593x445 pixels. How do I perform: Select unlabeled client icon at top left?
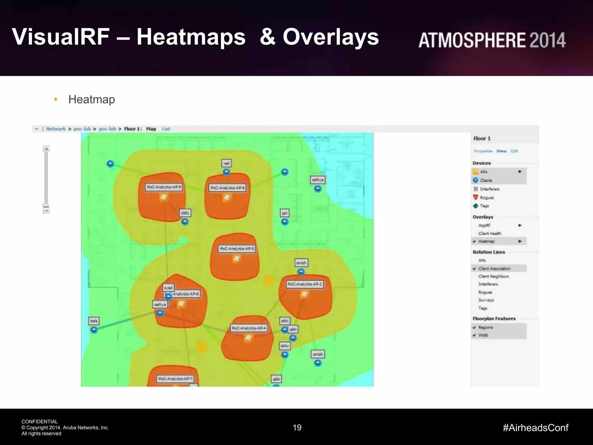(110, 164)
